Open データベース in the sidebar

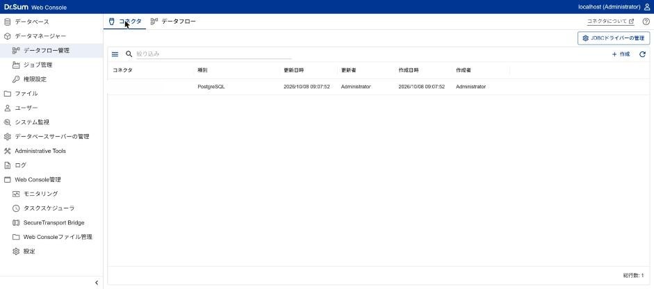51,22
